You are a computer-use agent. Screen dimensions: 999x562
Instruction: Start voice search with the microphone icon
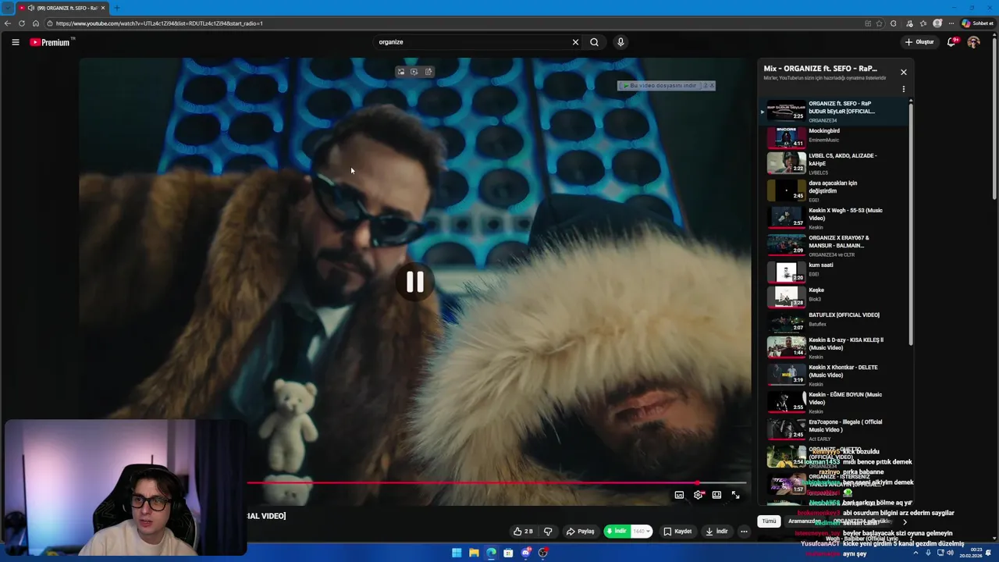pos(620,42)
